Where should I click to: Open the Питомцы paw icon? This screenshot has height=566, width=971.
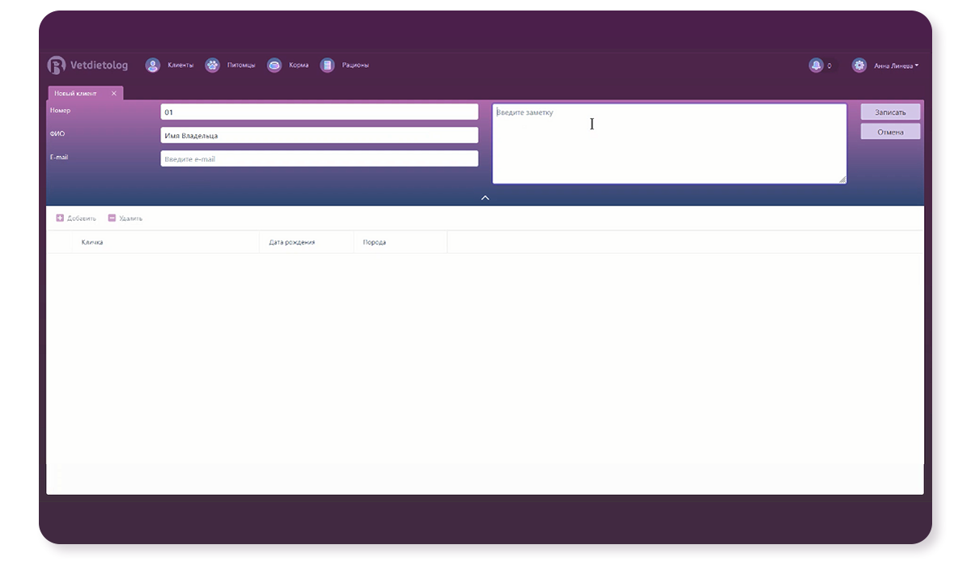pyautogui.click(x=212, y=65)
